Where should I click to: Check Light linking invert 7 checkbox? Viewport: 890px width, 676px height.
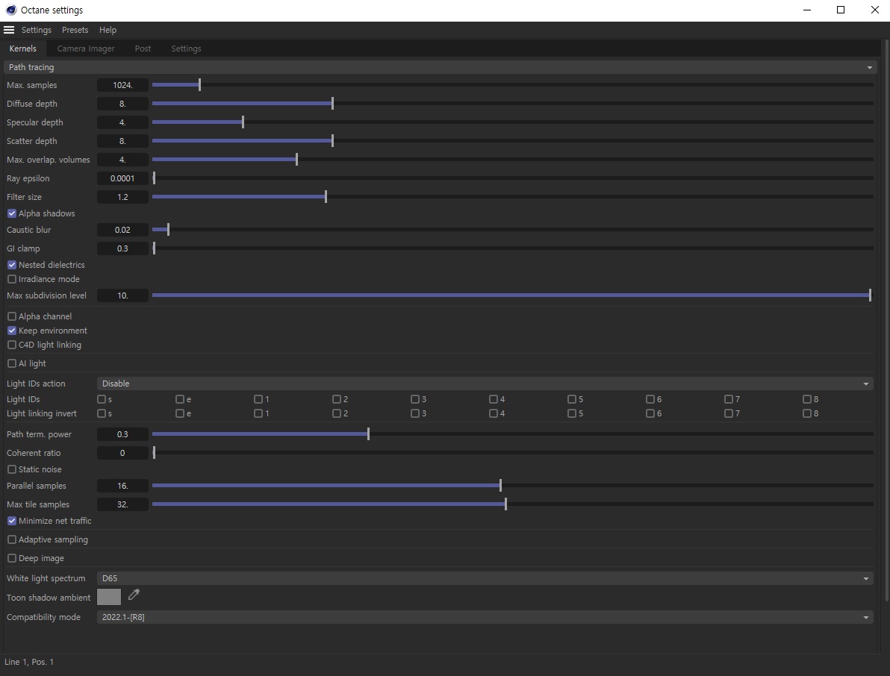tap(728, 413)
